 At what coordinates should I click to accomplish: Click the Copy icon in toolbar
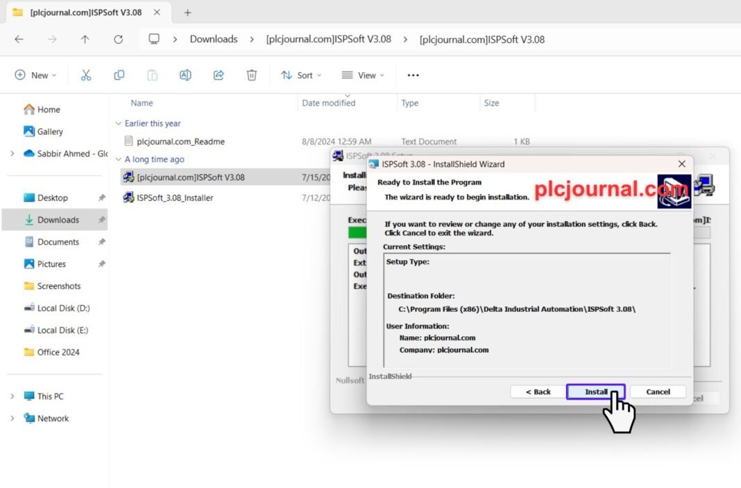click(119, 76)
